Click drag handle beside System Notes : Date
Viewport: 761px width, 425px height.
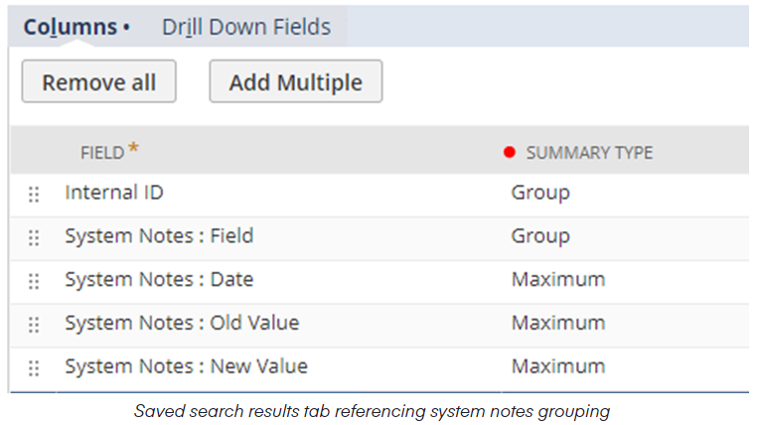pyautogui.click(x=34, y=282)
